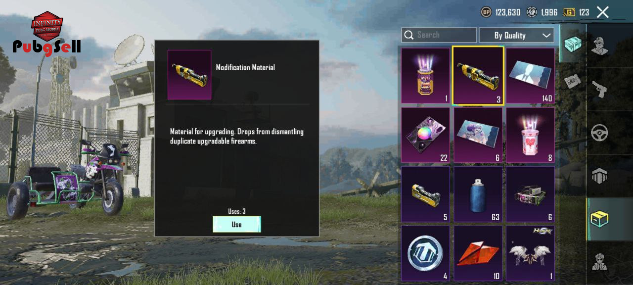633x285 pixels.
Task: Select the red paper plane item
Action: (478, 253)
